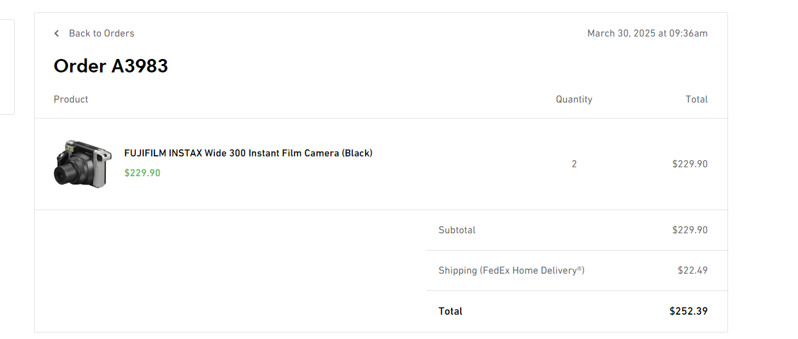Click Shipping (FedEx Home Delivery) label

[x=511, y=270]
